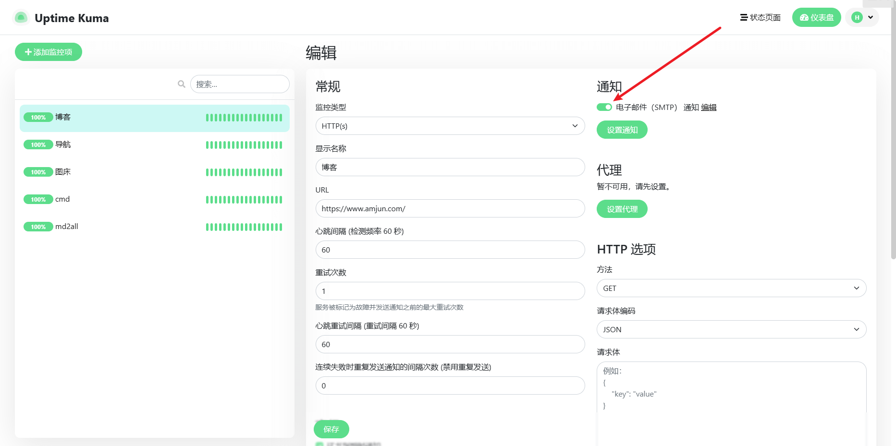Open the 状态页面 navigation item
Screen dimensions: 896x446
763,17
